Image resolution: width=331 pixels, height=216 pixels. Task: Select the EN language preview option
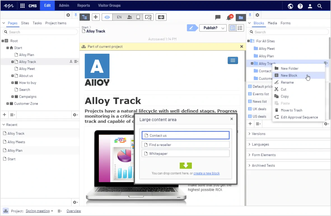pos(119,17)
